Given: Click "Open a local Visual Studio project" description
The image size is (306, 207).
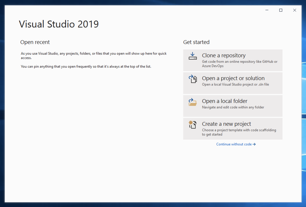Looking at the screenshot, I should coord(235,84).
